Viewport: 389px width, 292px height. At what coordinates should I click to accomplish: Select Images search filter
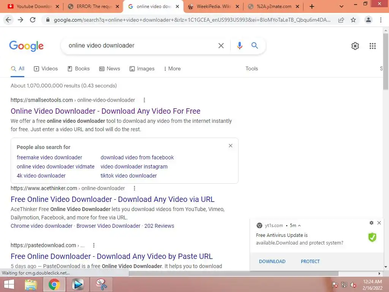(x=142, y=69)
